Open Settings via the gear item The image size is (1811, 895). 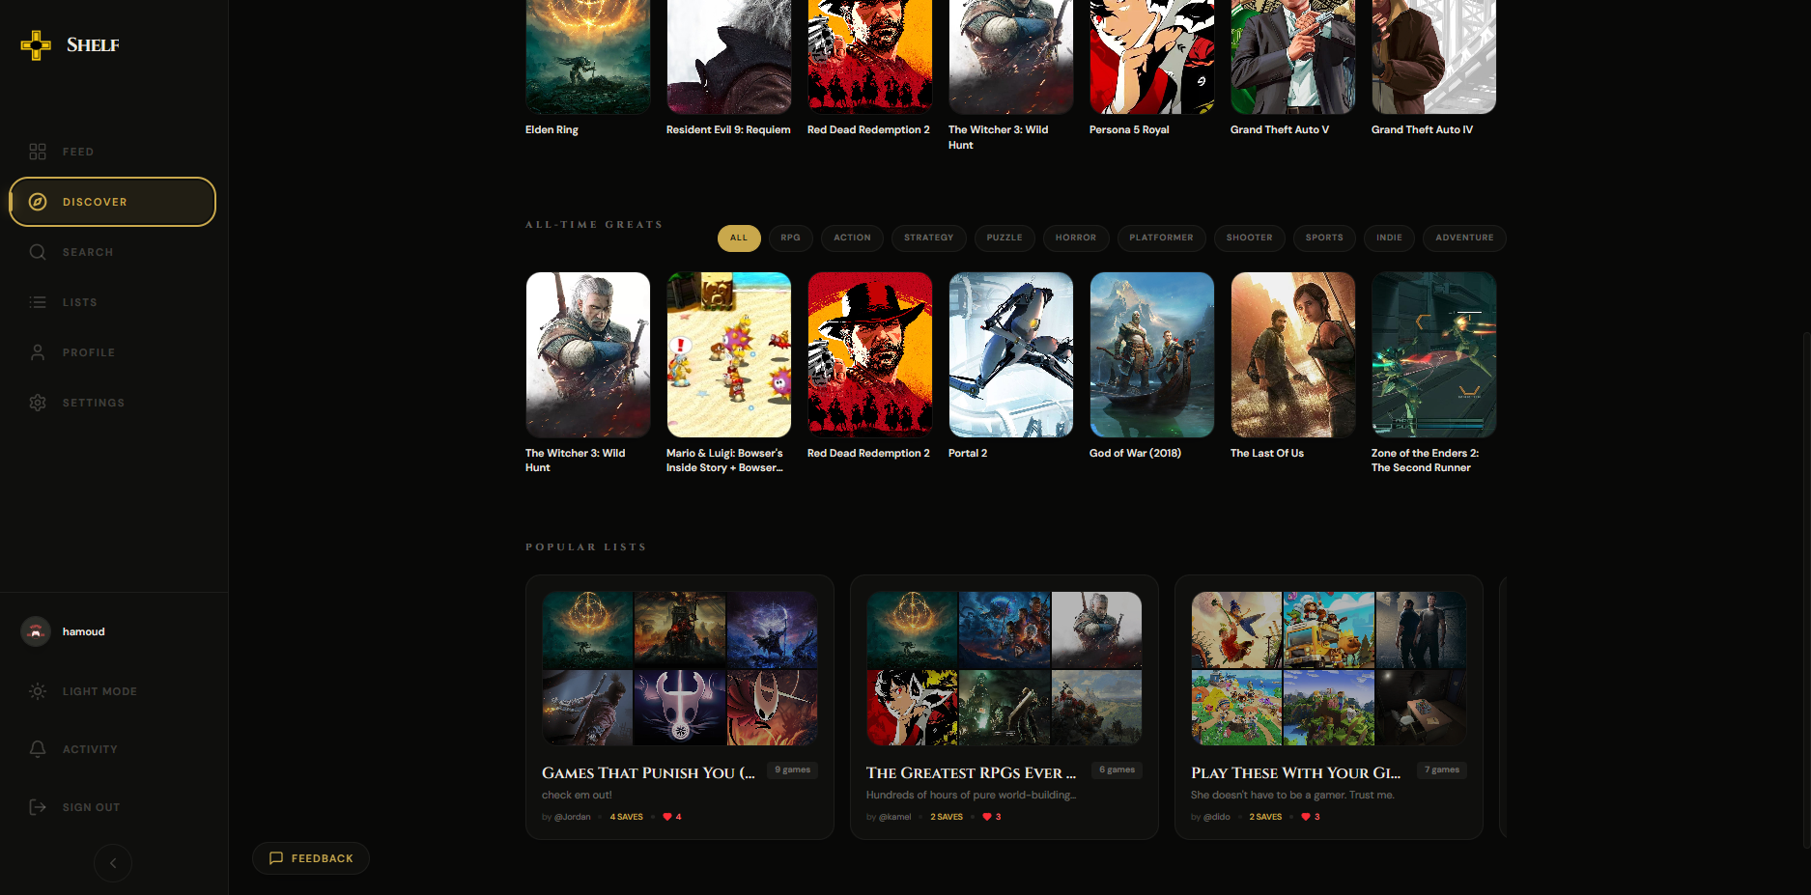[113, 403]
